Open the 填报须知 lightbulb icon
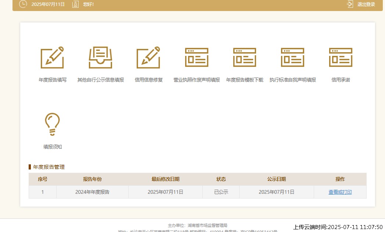Viewport: 385px width, 232px height. 52,124
